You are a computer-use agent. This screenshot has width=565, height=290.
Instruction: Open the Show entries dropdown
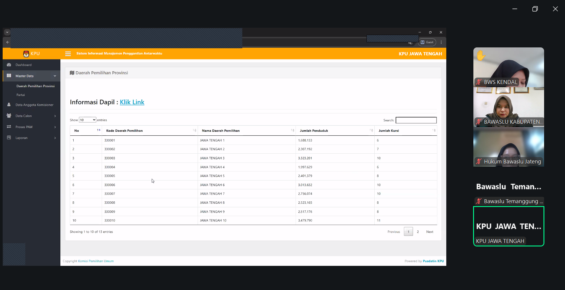(87, 120)
